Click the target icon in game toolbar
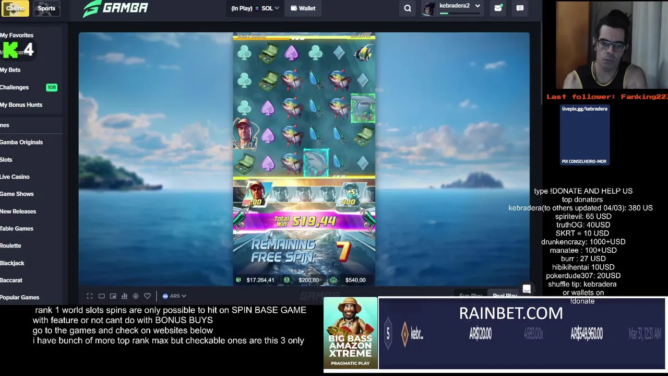This screenshot has height=376, width=668. [136, 296]
